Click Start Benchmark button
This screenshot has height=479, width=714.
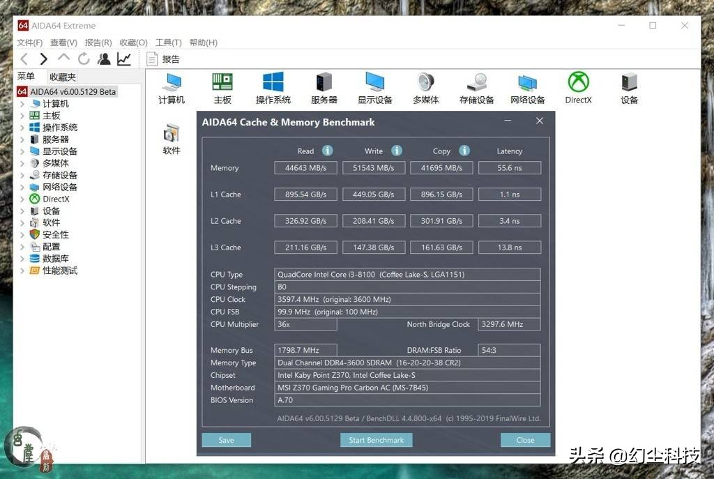point(376,440)
